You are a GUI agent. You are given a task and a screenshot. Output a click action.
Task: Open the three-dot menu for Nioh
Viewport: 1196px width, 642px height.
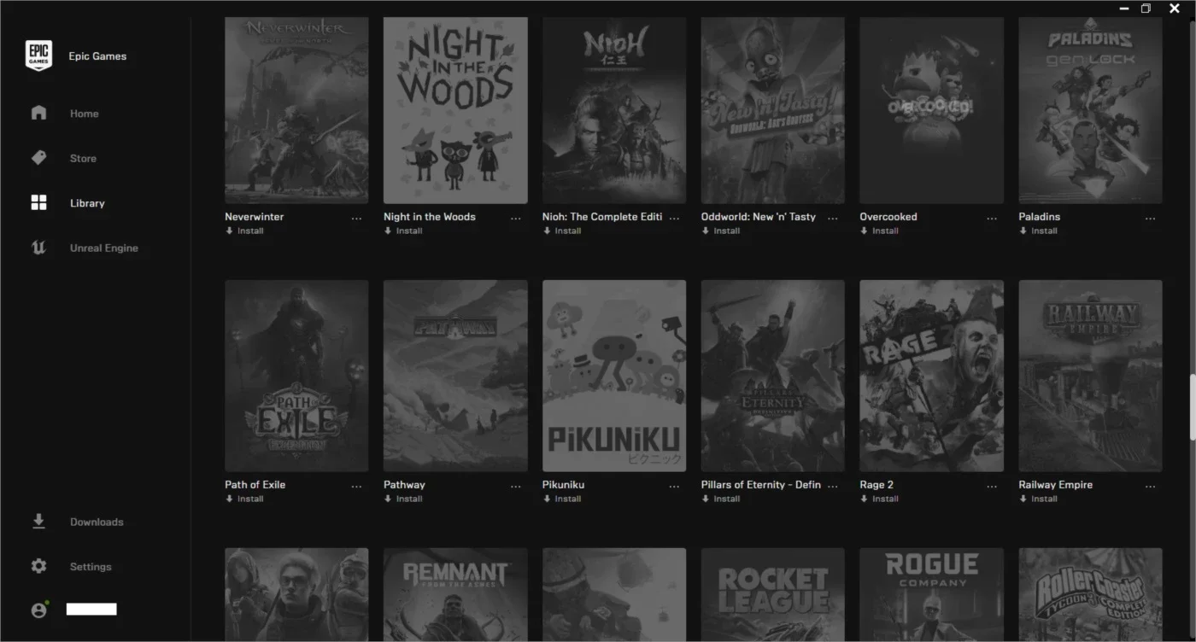674,219
